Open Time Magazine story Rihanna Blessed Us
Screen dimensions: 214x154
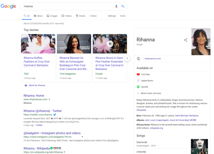pyautogui.click(x=74, y=63)
